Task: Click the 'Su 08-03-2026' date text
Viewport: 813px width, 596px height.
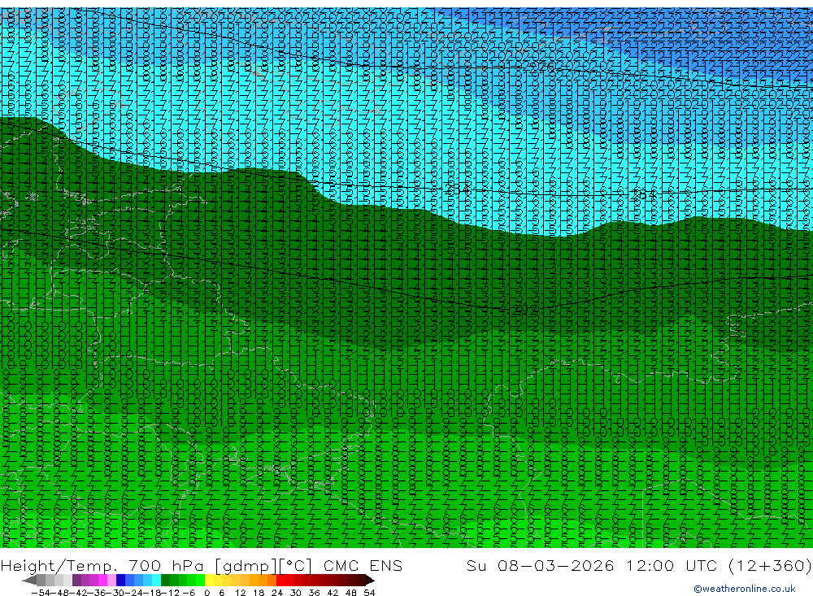Action: [541, 565]
